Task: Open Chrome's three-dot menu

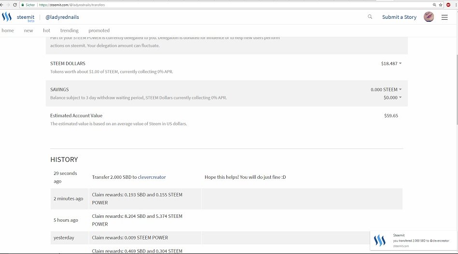Action: (x=456, y=5)
